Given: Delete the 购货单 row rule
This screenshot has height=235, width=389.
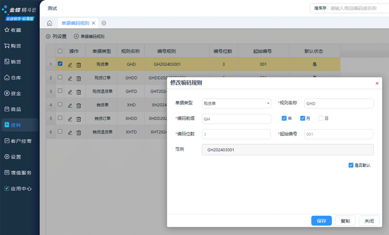Looking at the screenshot, I should coord(79,65).
